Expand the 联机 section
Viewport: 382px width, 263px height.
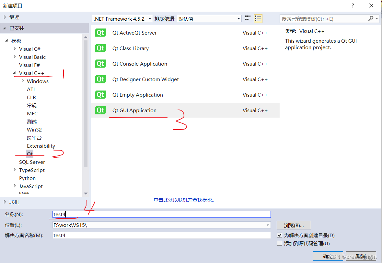5,202
